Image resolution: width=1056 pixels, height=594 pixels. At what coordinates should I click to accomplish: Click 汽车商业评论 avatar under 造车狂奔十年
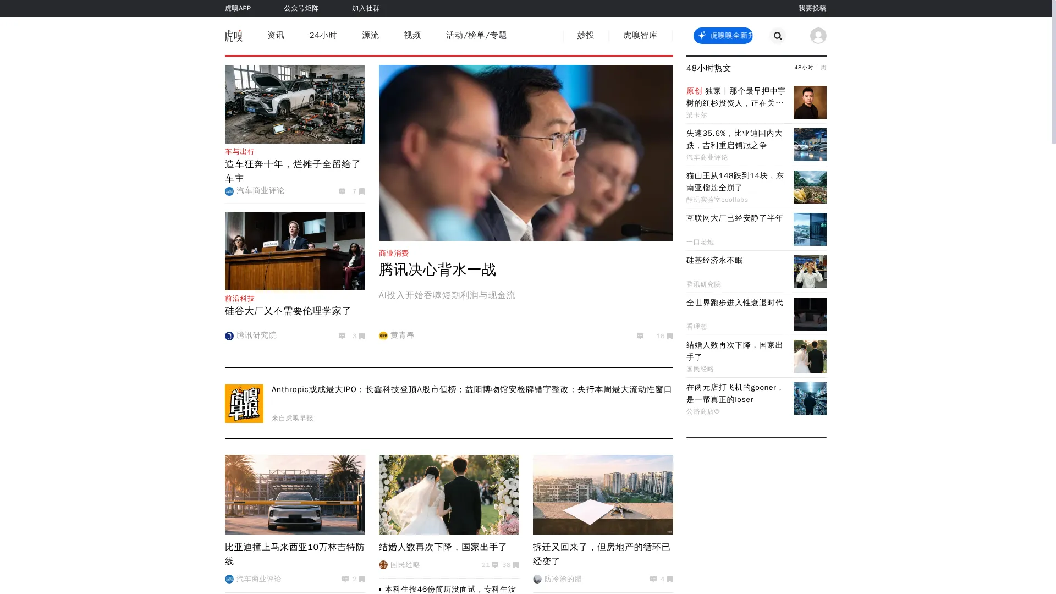[x=229, y=191]
